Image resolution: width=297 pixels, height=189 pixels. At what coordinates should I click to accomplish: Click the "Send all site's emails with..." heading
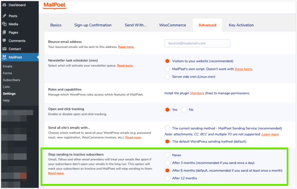[x=69, y=128]
